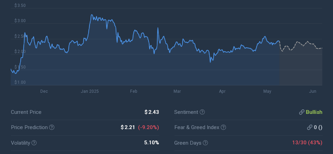Click the info icon beside Price Prediction

pyautogui.click(x=52, y=127)
